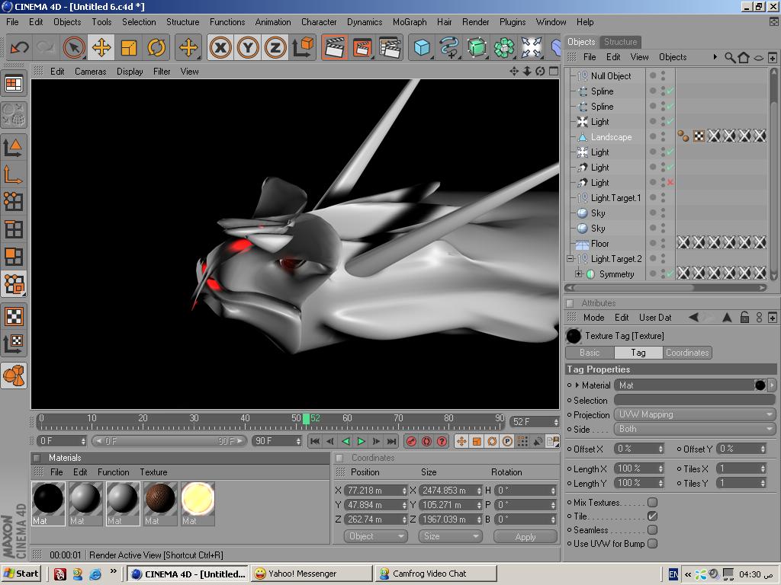Toggle automatic keyframing button
The image size is (781, 585).
426,441
